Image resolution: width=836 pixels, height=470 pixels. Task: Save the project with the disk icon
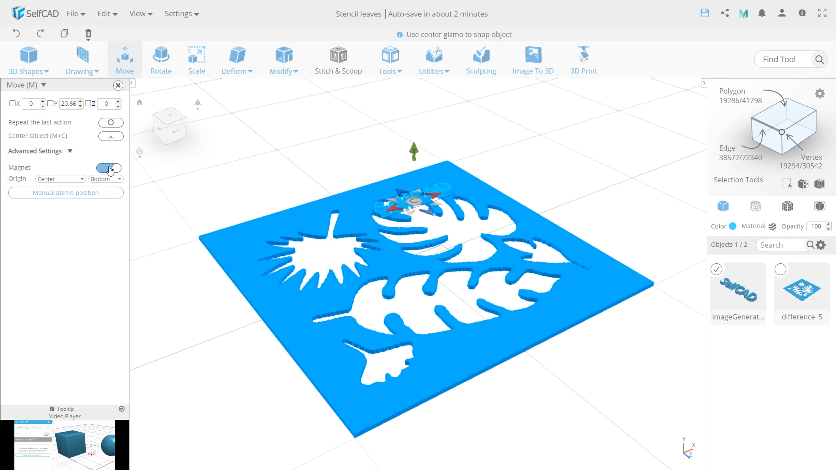pyautogui.click(x=705, y=13)
